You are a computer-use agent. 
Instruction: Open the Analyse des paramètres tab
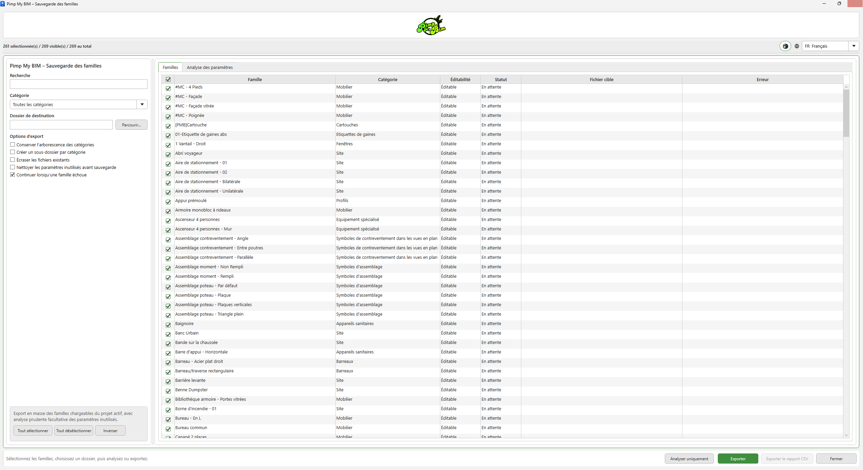[210, 67]
